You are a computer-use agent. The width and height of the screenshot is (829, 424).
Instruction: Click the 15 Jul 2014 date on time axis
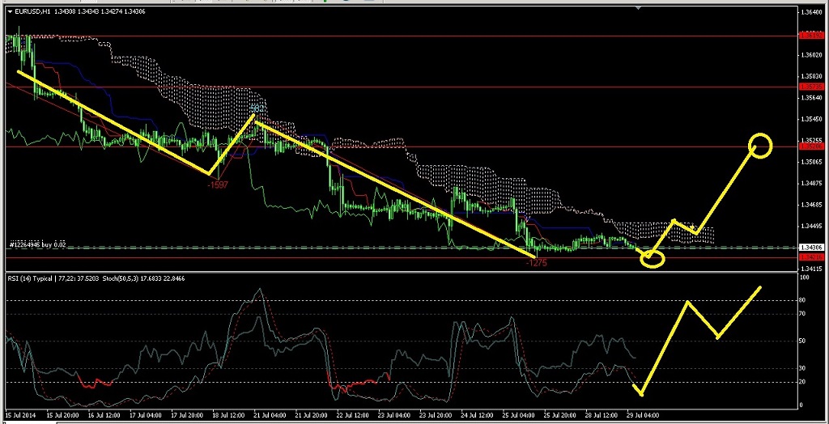[x=20, y=415]
